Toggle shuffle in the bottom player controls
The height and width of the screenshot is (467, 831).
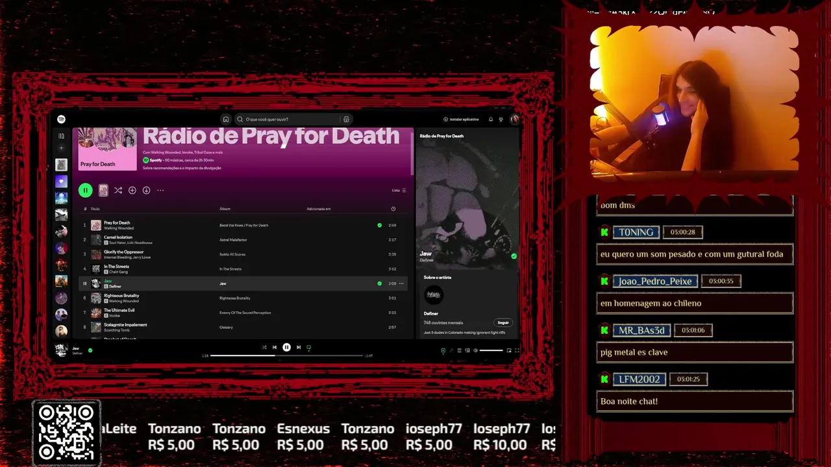click(x=264, y=348)
